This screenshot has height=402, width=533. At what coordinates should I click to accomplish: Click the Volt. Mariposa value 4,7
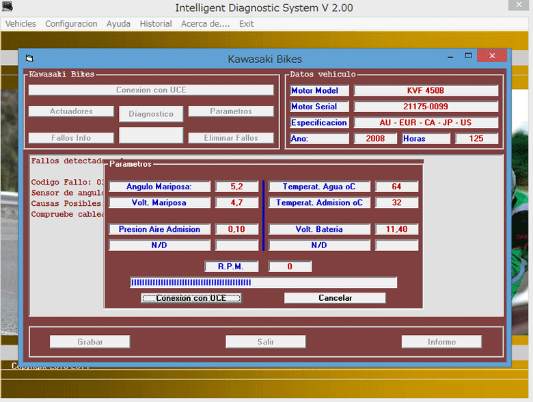pos(237,202)
